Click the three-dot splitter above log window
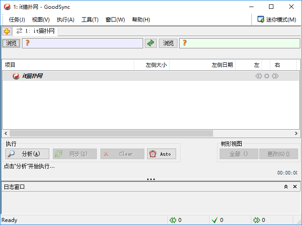Viewport: 302px width, 225px height. (x=151, y=179)
